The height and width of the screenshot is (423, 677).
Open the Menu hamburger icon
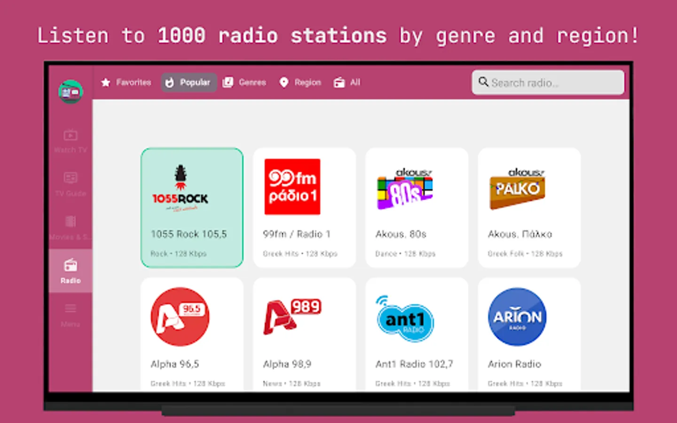(x=71, y=308)
